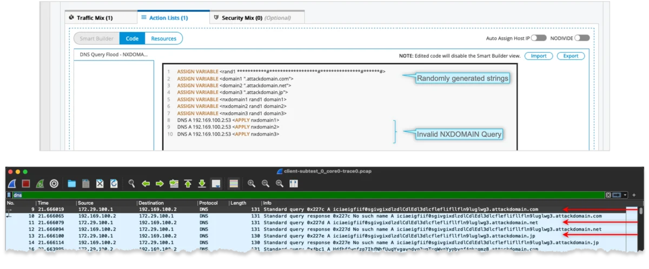The image size is (649, 269).
Task: Stop capture using the red square icon
Action: [25, 184]
